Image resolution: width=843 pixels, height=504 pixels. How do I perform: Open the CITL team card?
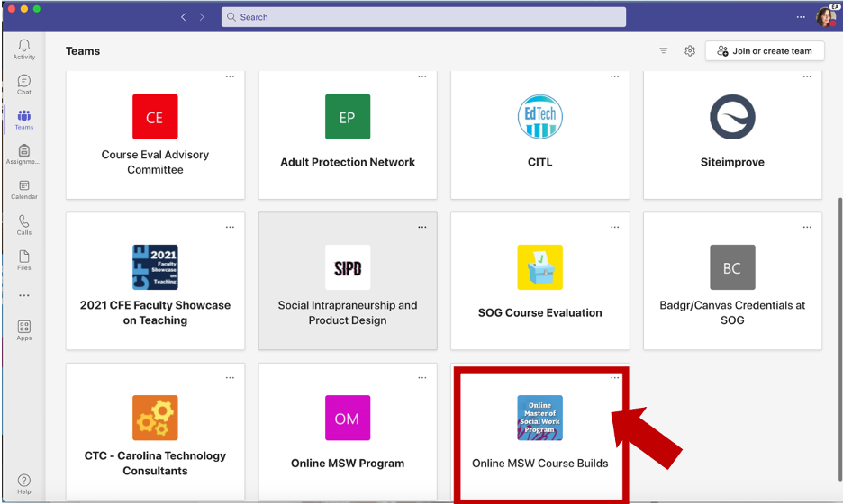pos(539,135)
